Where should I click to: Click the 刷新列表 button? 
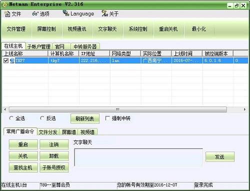click(85, 118)
